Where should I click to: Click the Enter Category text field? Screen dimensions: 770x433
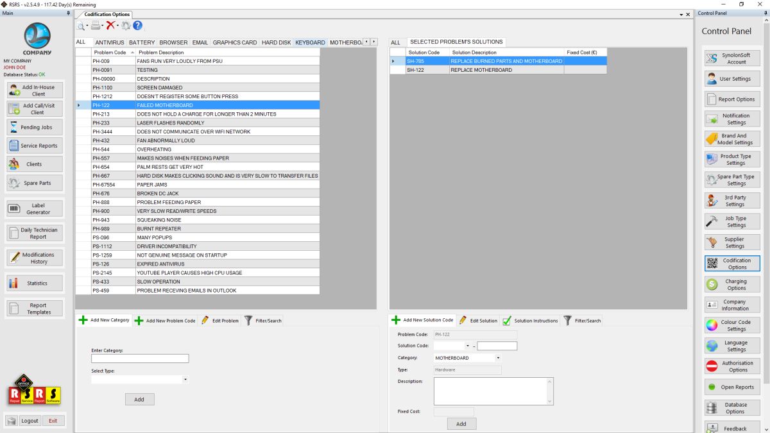[x=140, y=359]
